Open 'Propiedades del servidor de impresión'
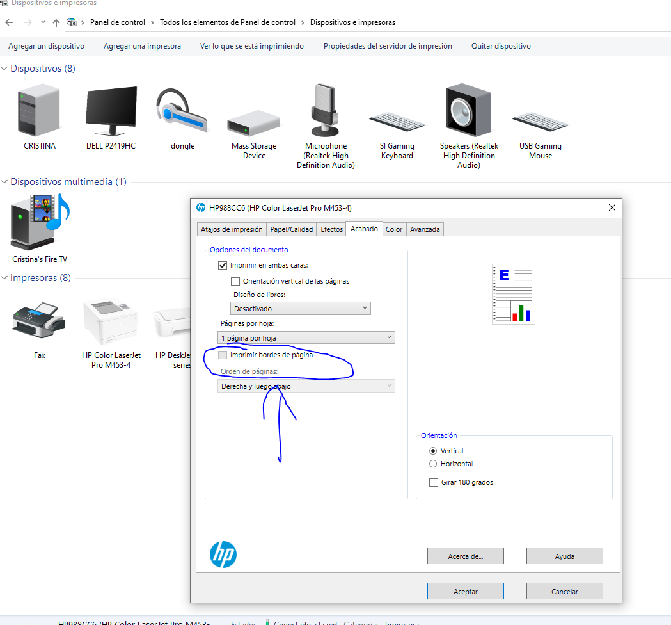The width and height of the screenshot is (671, 625). (388, 46)
